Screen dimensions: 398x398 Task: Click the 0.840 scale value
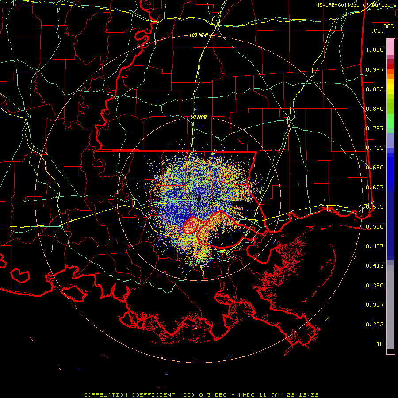(375, 109)
